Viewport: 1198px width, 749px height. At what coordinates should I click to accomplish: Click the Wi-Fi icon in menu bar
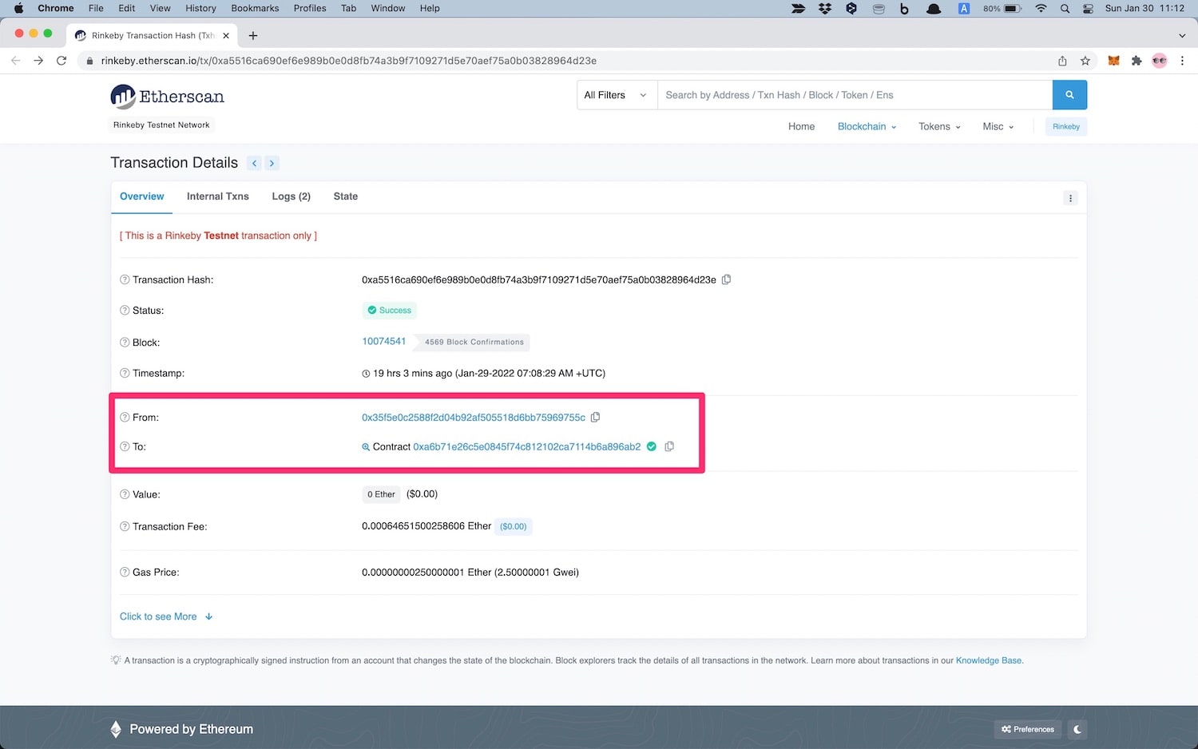pos(1041,8)
